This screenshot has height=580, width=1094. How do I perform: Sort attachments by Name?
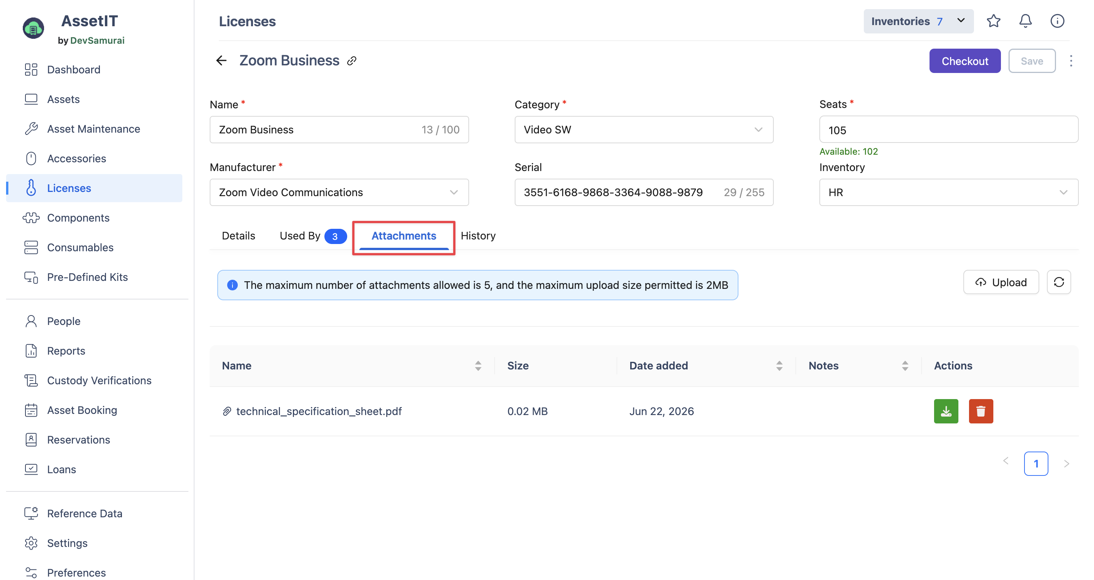coord(478,366)
